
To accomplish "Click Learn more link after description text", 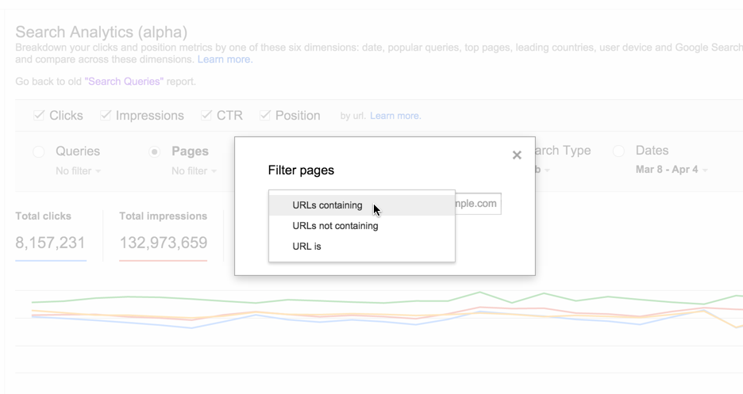I will pyautogui.click(x=225, y=59).
